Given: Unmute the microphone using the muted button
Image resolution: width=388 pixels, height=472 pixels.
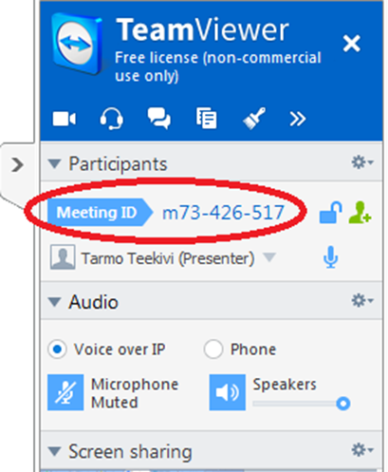Looking at the screenshot, I should [65, 392].
